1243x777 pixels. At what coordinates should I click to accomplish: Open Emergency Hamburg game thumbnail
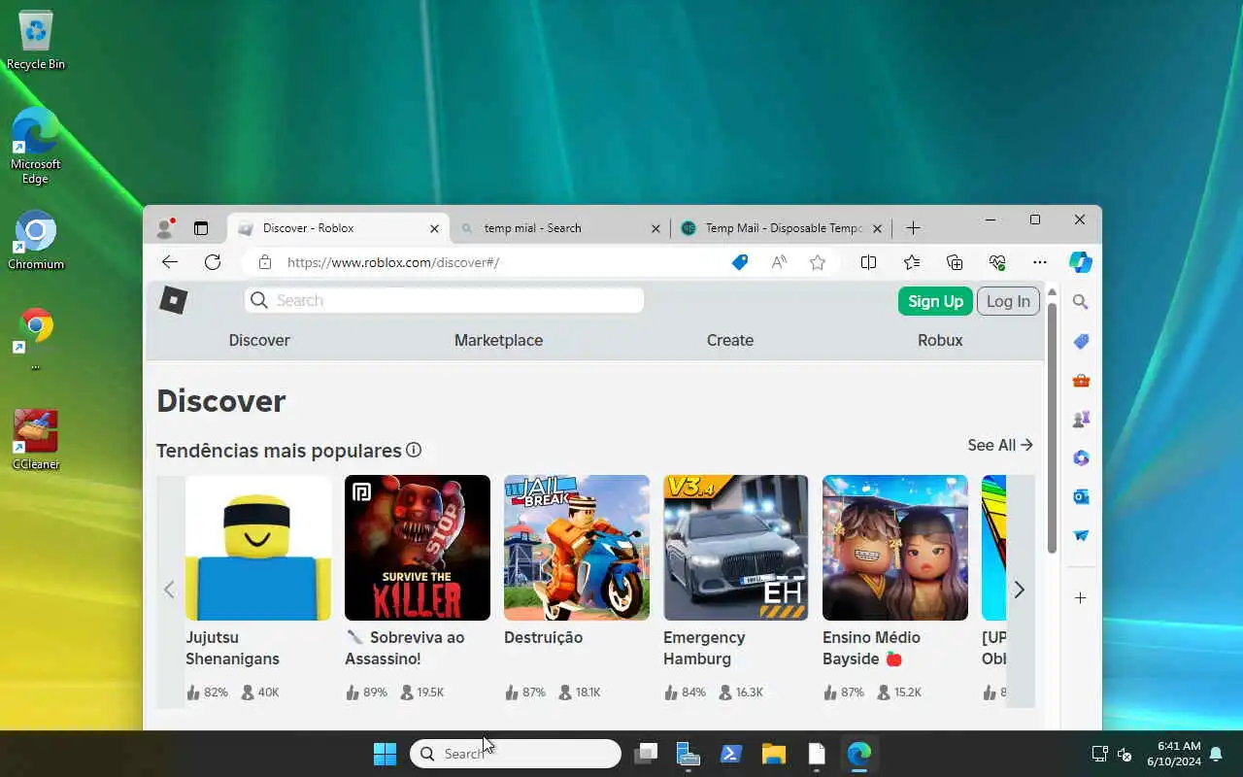[736, 548]
